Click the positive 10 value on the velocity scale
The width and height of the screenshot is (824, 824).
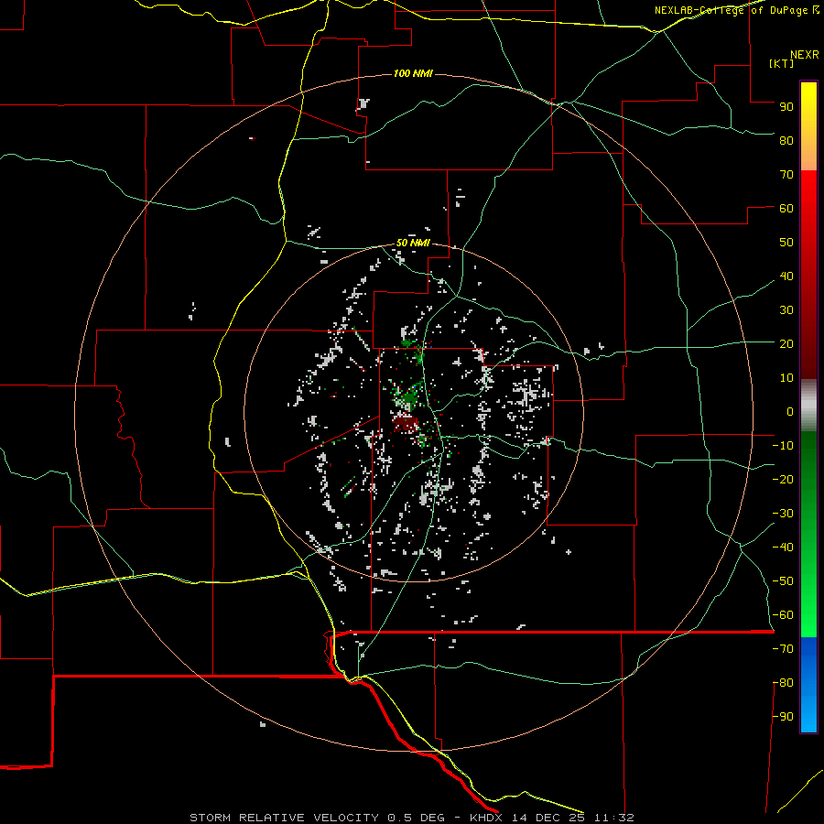click(x=786, y=378)
